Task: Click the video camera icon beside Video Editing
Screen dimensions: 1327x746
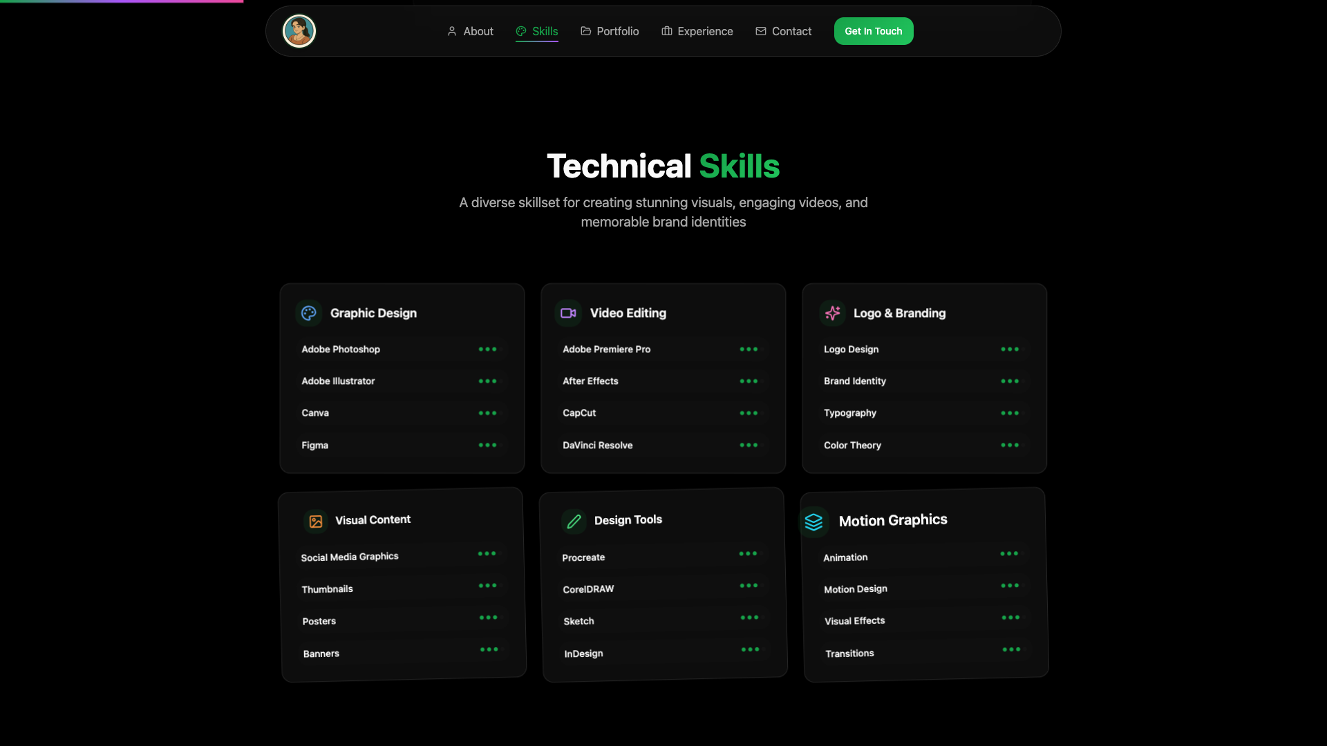Action: (568, 313)
